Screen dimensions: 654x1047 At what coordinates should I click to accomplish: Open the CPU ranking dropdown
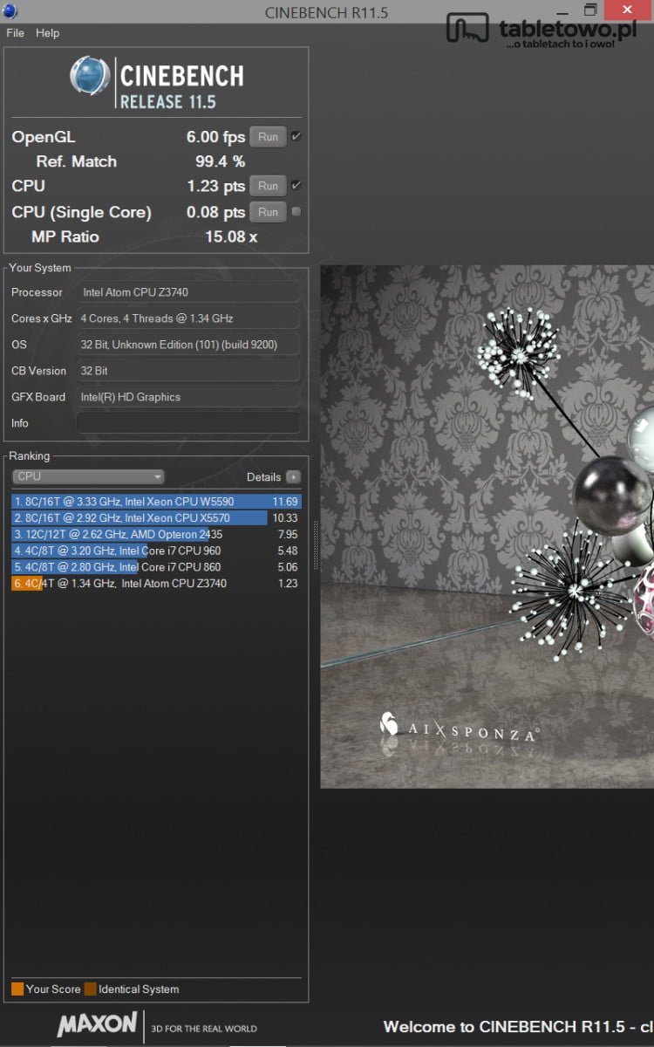pyautogui.click(x=88, y=476)
